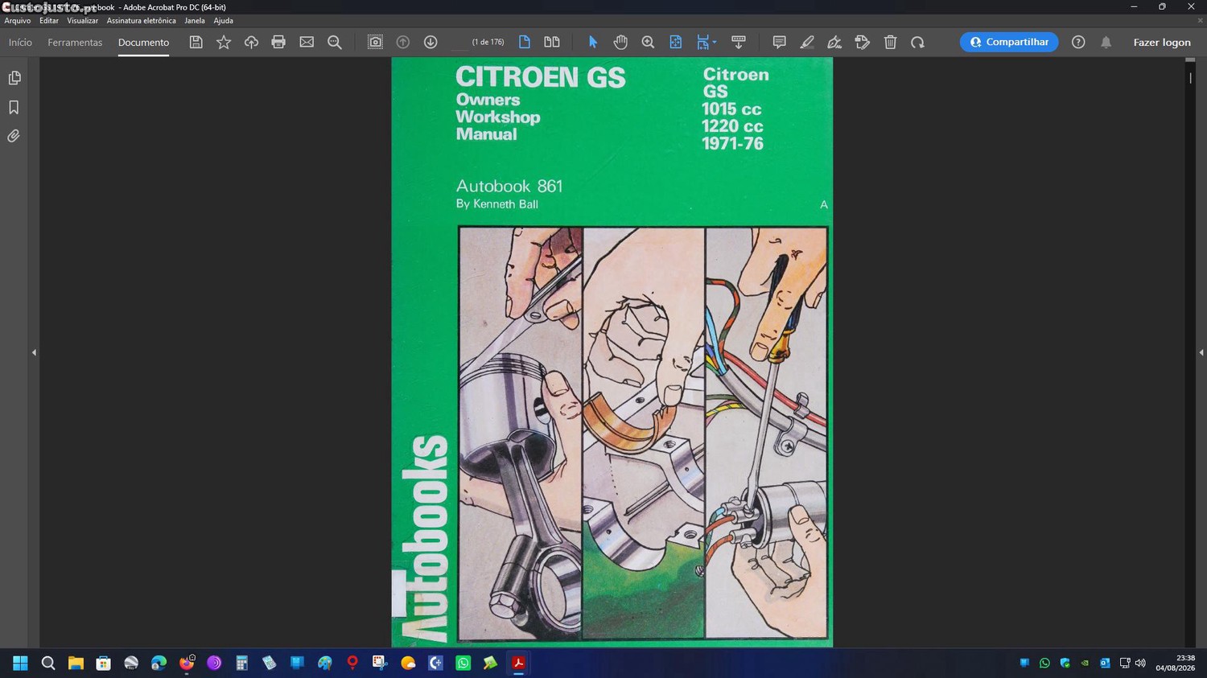Switch to the Ferramentas tab
The width and height of the screenshot is (1207, 678).
75,42
